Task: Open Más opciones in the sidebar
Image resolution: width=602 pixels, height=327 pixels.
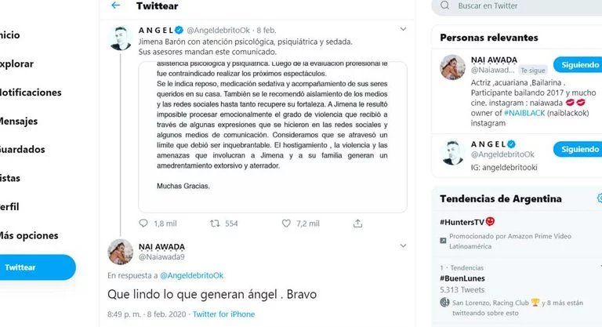Action: 29,235
